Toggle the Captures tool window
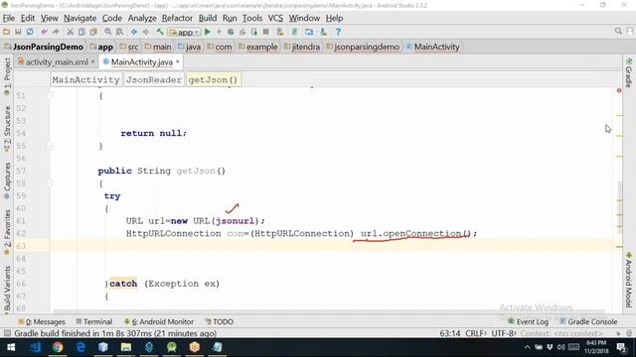636x357 pixels. 7,180
